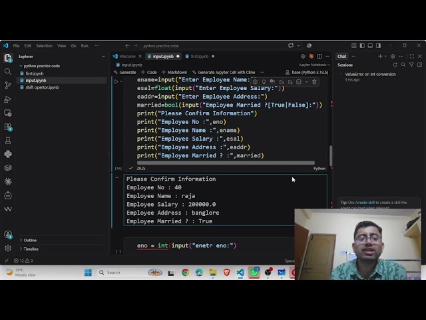Open Explorer more actions ellipsis
Image resolution: width=426 pixels, height=320 pixels.
pyautogui.click(x=104, y=56)
